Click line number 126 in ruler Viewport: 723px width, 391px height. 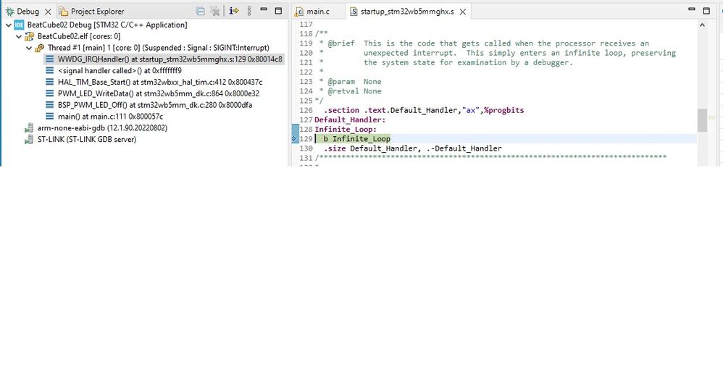tap(306, 110)
